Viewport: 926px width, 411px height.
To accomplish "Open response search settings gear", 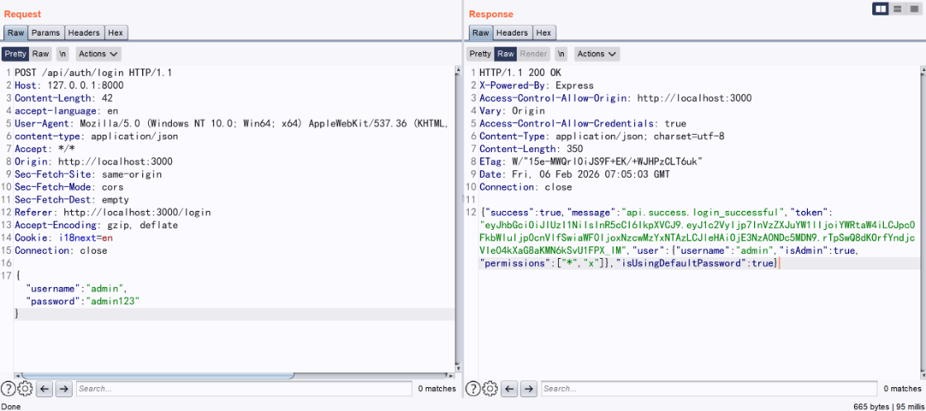I will click(x=489, y=389).
